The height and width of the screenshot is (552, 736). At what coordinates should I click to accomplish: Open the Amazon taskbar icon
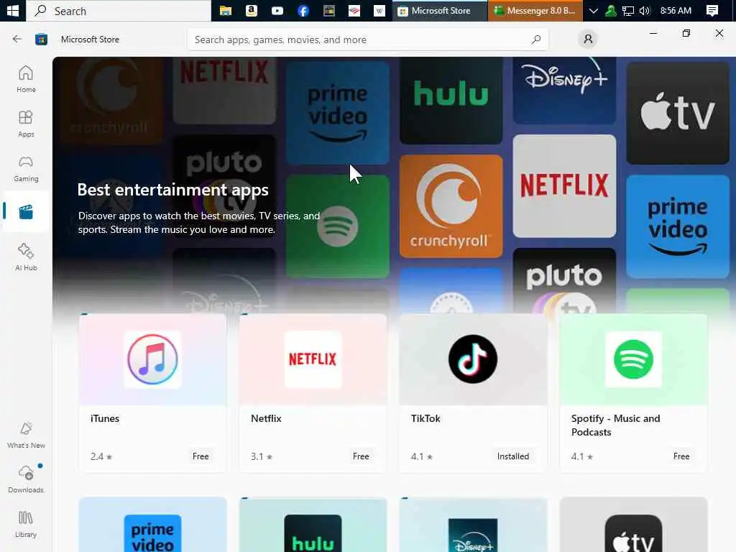[252, 10]
